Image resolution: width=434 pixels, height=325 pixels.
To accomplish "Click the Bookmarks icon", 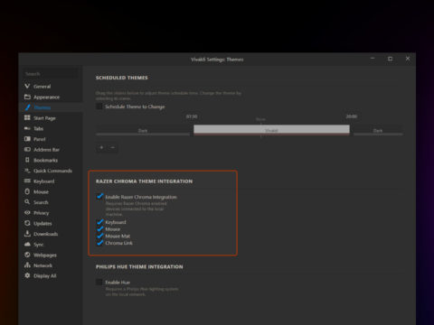I will point(27,160).
